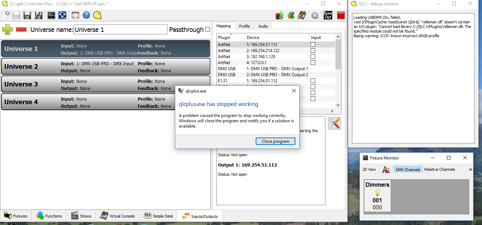Switch to the Audio tab
Screen dimensions: 482x225
[263, 26]
